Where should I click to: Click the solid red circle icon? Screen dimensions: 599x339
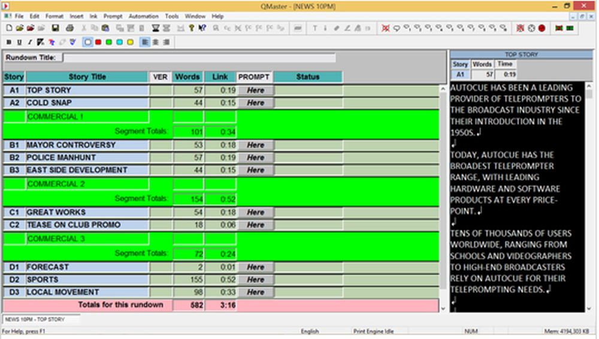tap(541, 28)
